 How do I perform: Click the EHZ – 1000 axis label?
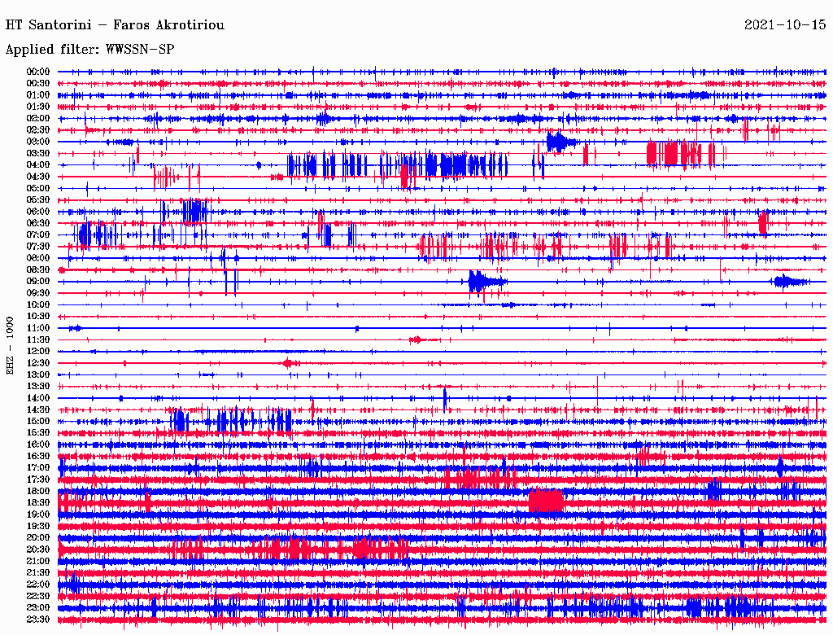tap(10, 346)
